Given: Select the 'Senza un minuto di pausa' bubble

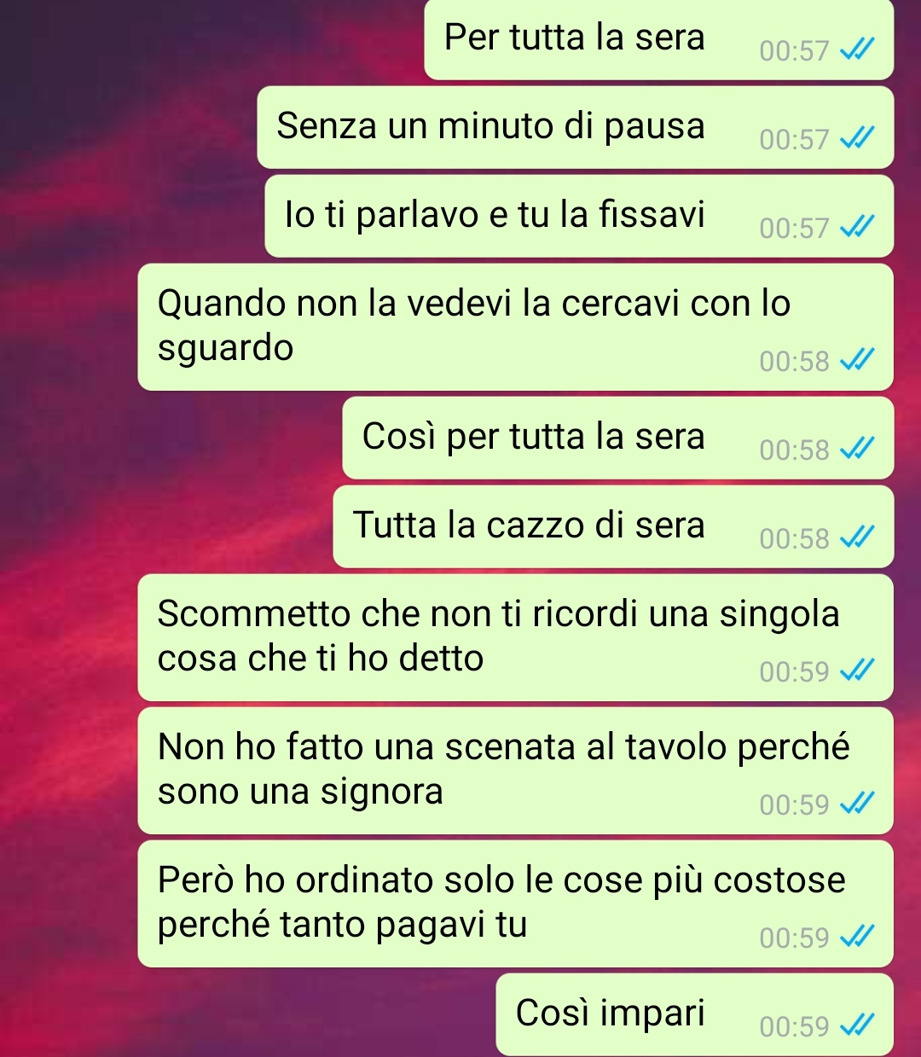Looking at the screenshot, I should coord(576,127).
